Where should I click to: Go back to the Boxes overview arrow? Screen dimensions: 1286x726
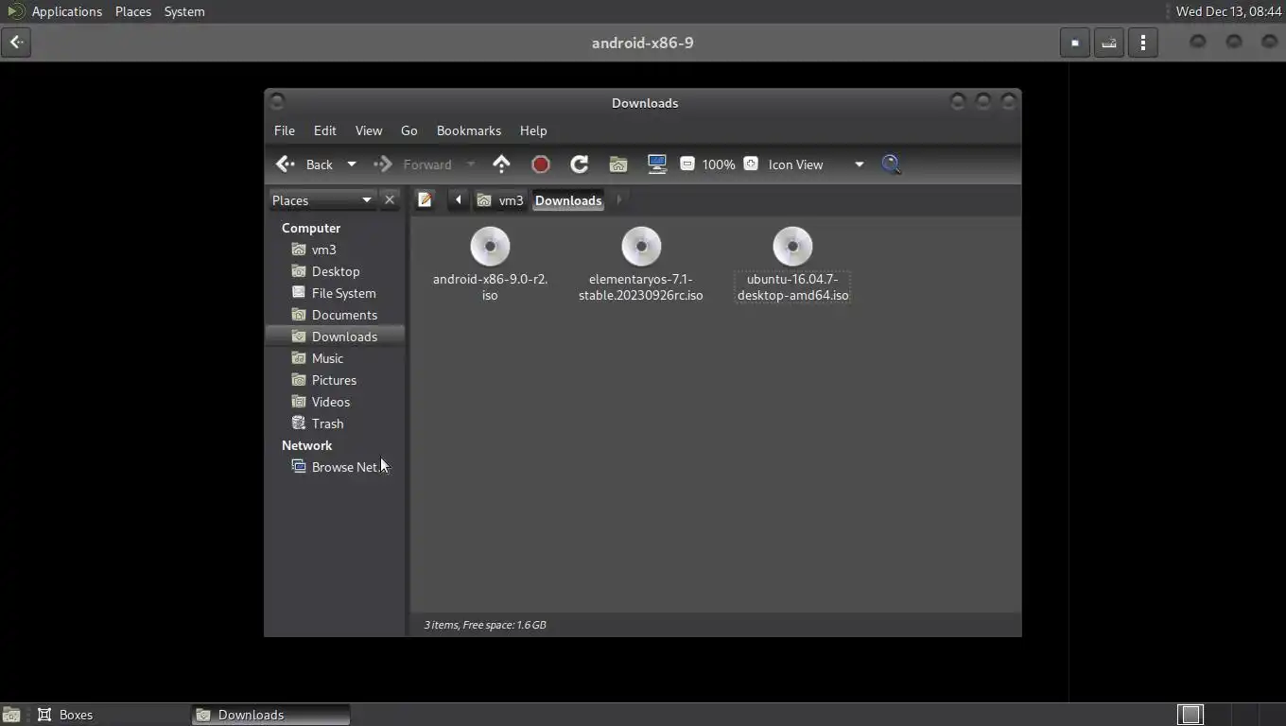(x=16, y=43)
